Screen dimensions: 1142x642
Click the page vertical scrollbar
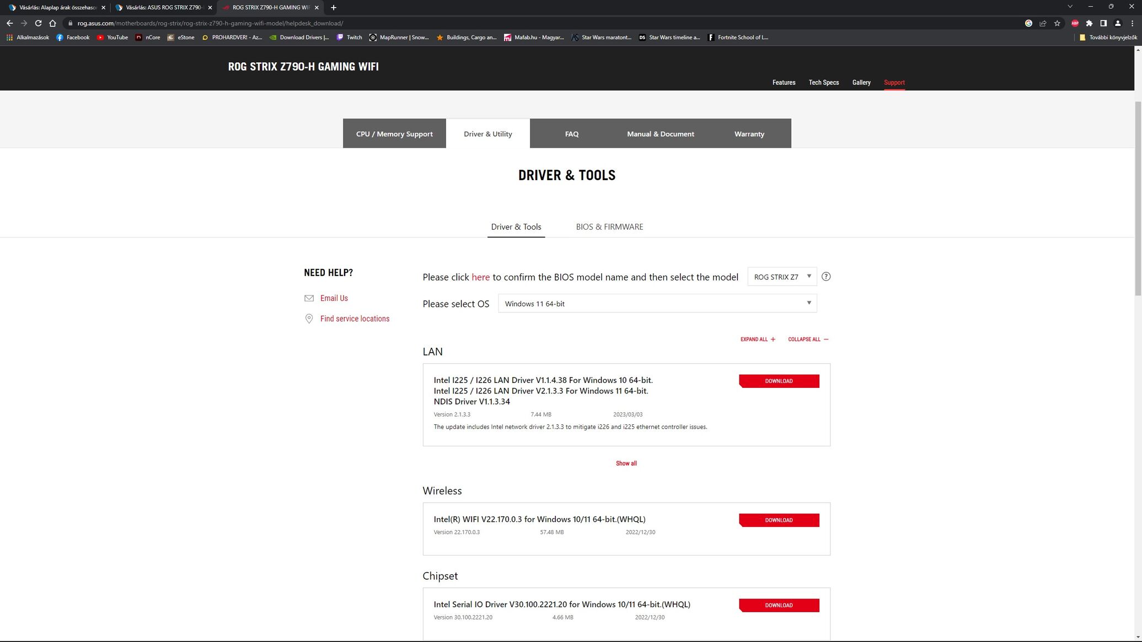(x=1138, y=198)
